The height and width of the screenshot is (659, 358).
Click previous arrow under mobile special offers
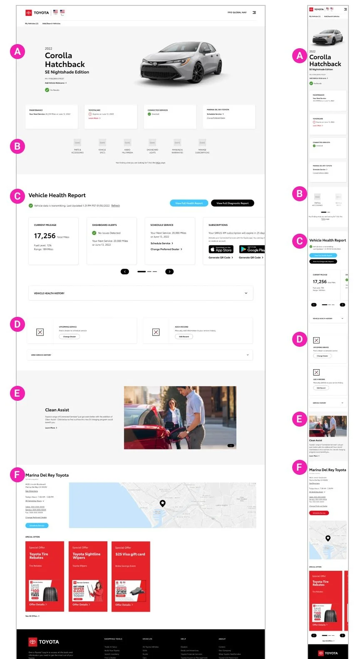tap(314, 635)
